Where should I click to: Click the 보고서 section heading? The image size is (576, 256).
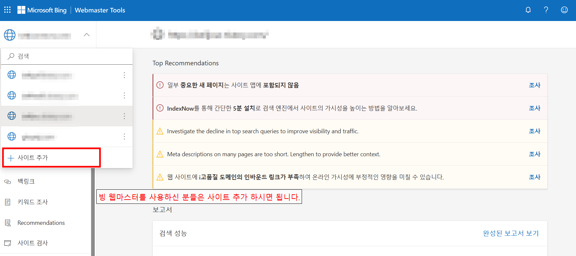[x=162, y=209]
